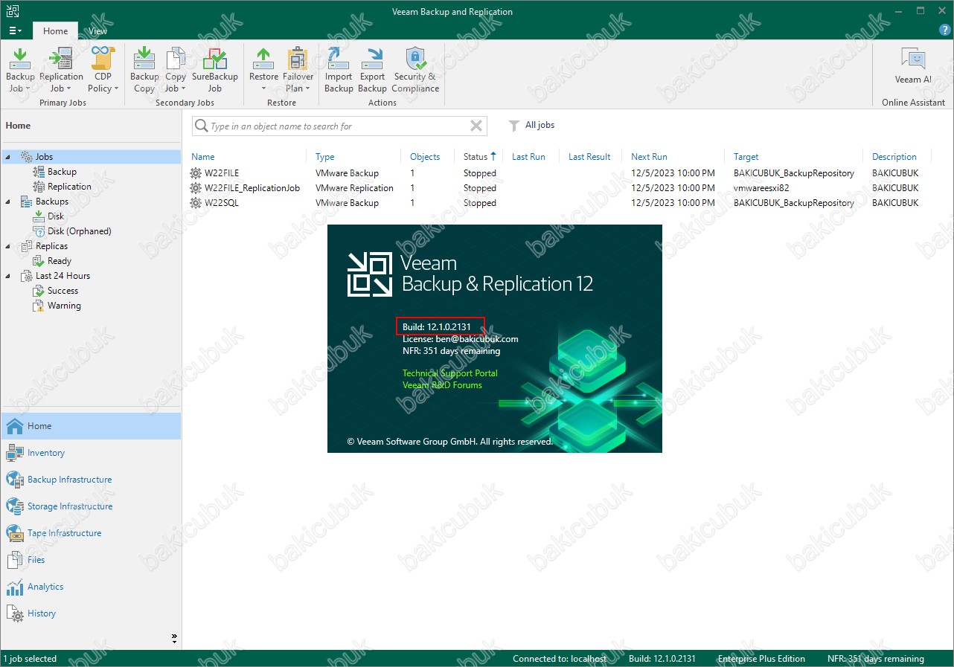The height and width of the screenshot is (667, 954).
Task: Open the Veeam R&D Forums link
Action: coord(442,385)
